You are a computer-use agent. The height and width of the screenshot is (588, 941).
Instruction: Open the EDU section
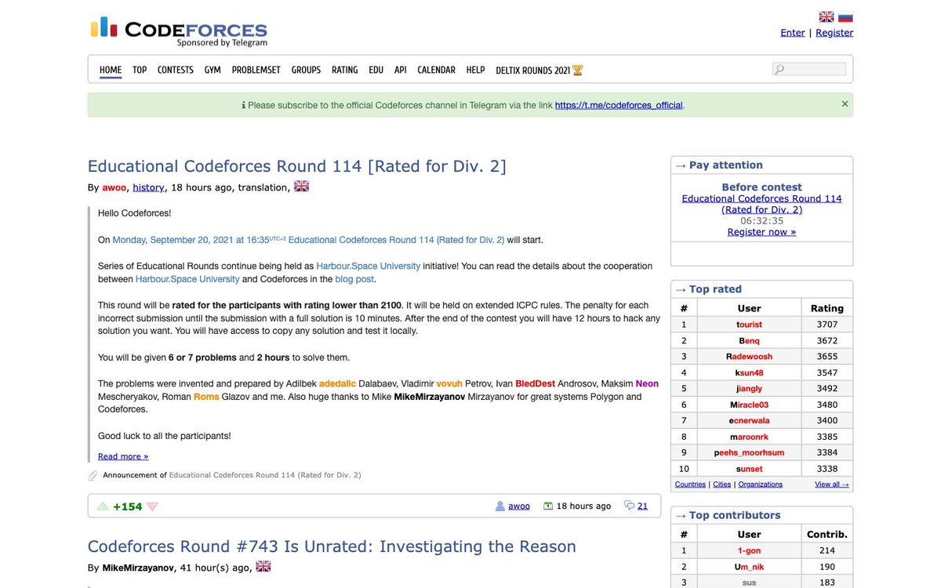pos(376,70)
